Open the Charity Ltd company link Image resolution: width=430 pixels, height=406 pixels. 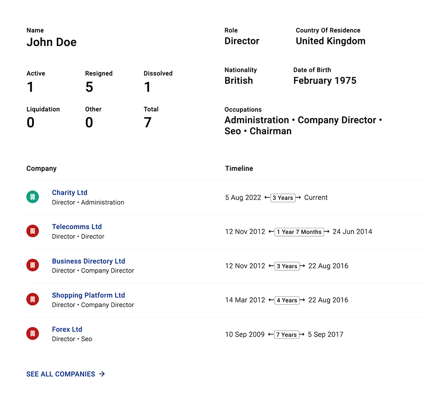click(x=69, y=193)
